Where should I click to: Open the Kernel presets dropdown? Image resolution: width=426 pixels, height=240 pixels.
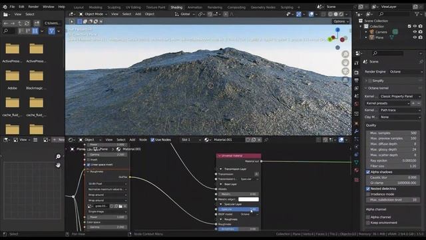[387, 103]
